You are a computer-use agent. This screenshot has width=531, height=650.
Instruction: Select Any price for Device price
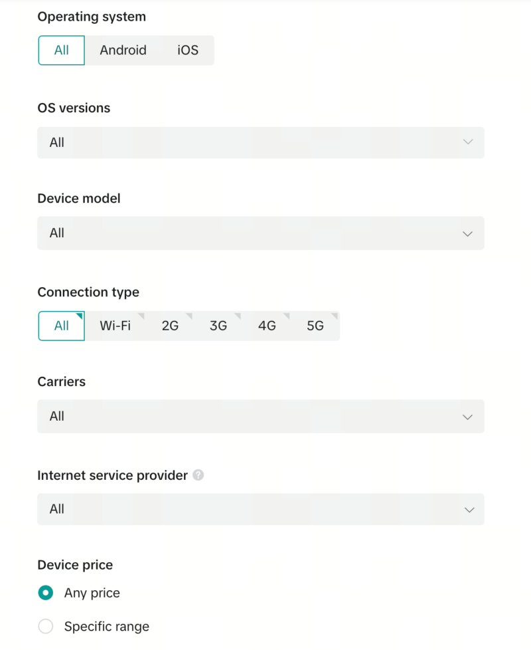[x=45, y=592]
